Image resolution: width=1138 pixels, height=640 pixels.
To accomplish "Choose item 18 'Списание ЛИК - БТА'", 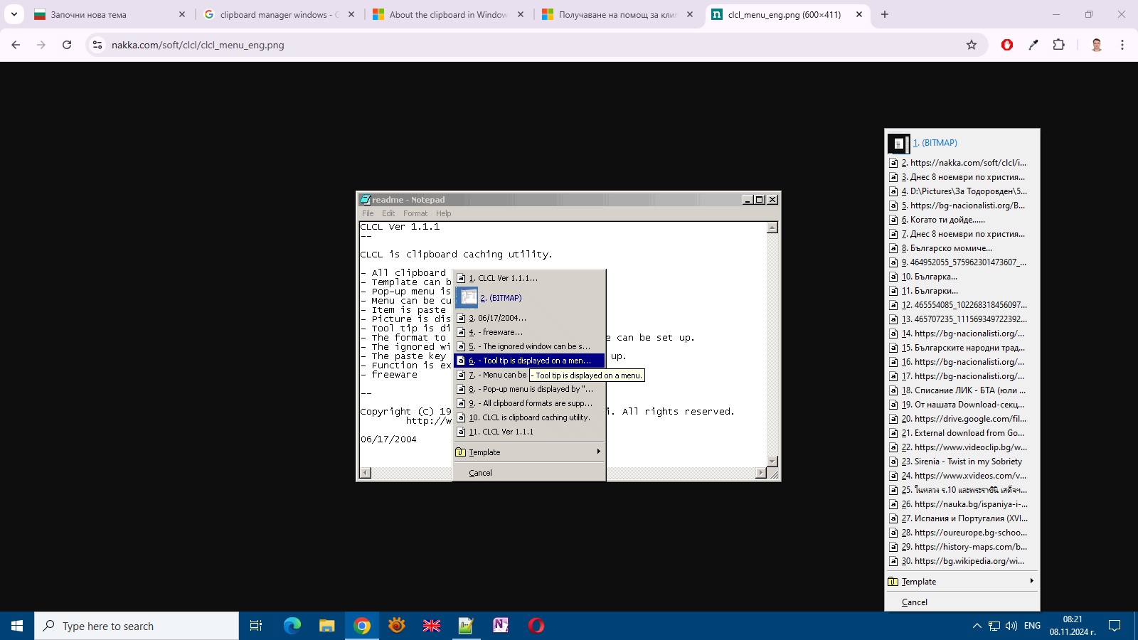I will pyautogui.click(x=962, y=390).
